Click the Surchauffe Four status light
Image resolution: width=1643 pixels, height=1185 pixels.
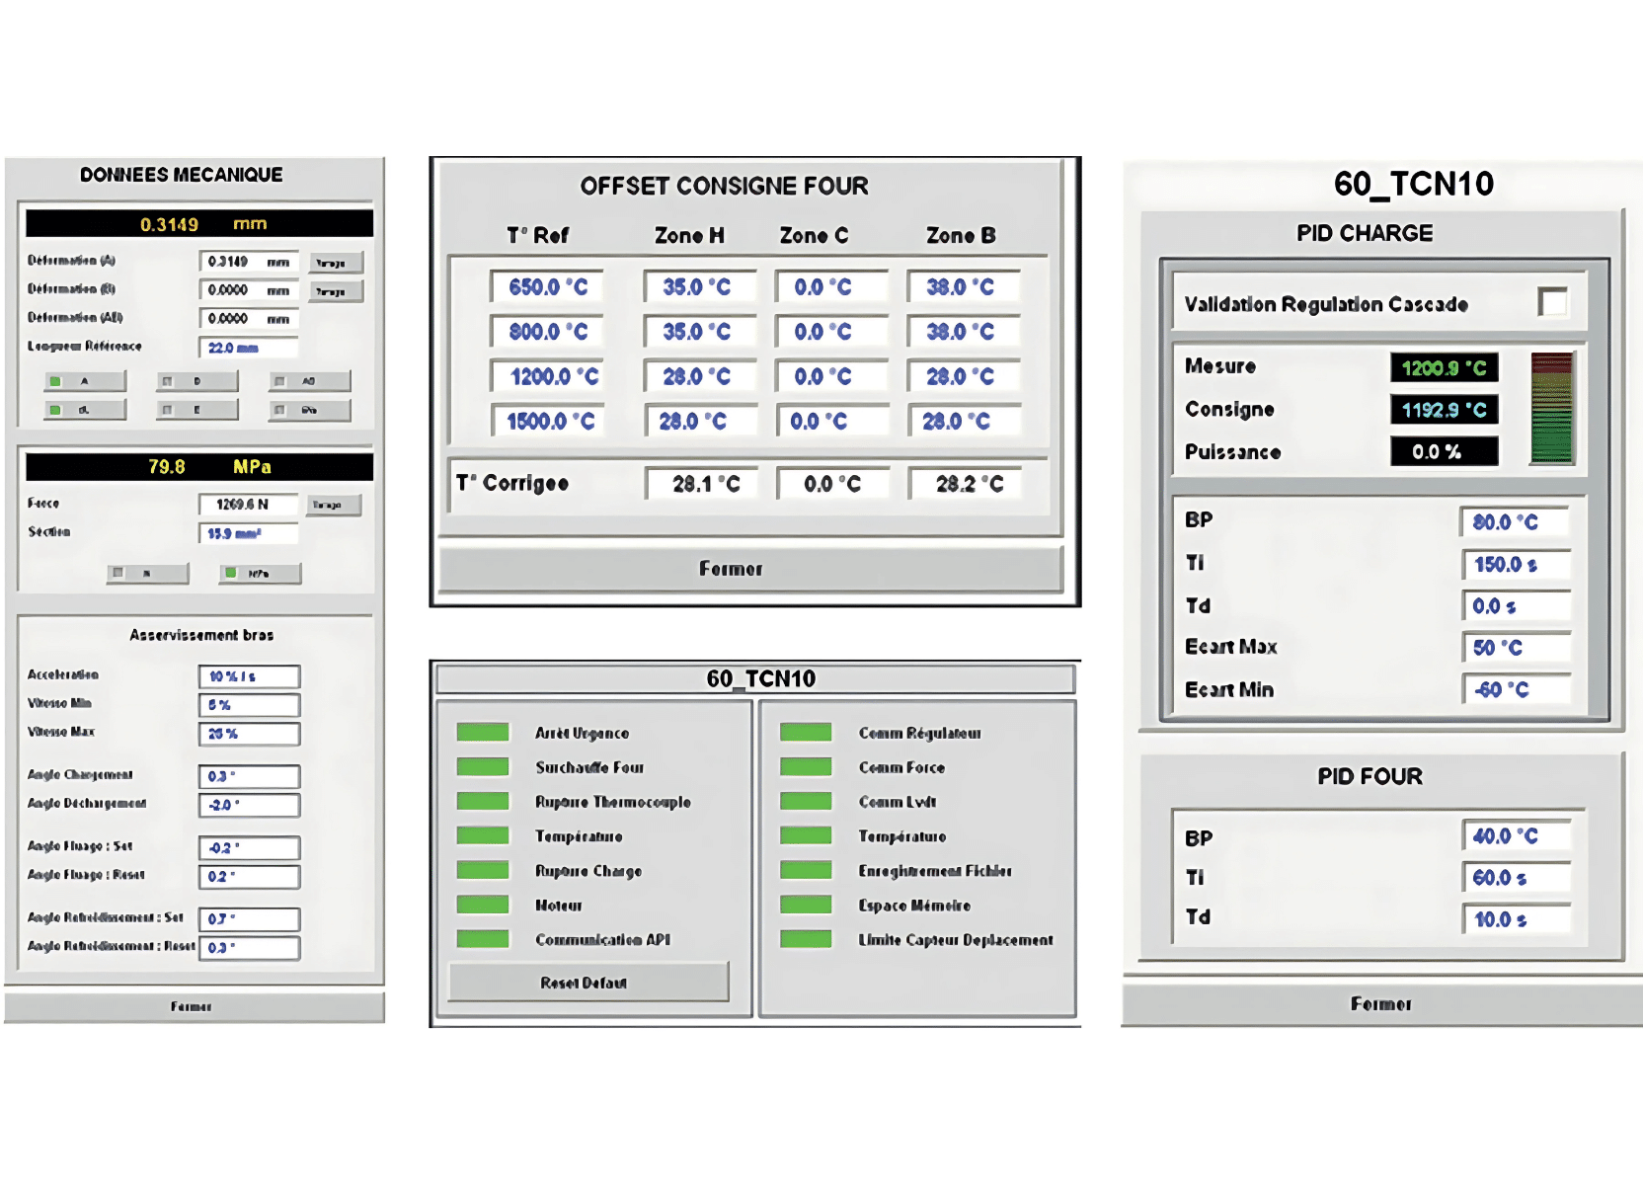tap(482, 767)
